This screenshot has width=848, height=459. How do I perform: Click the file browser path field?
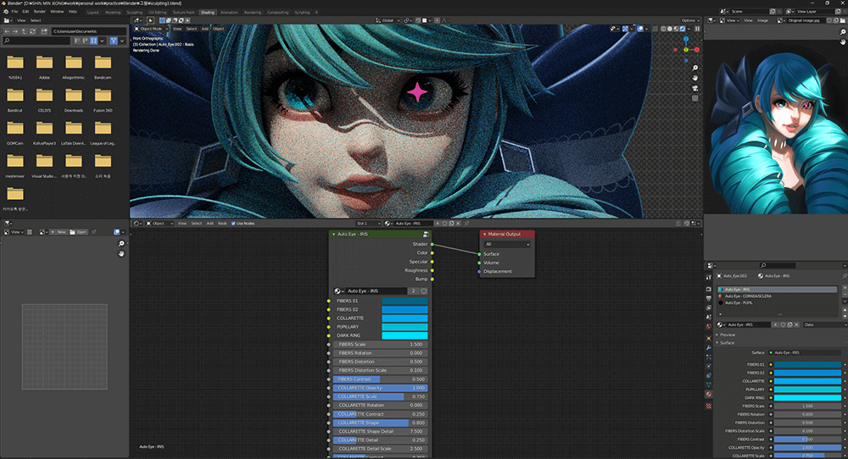pyautogui.click(x=89, y=31)
